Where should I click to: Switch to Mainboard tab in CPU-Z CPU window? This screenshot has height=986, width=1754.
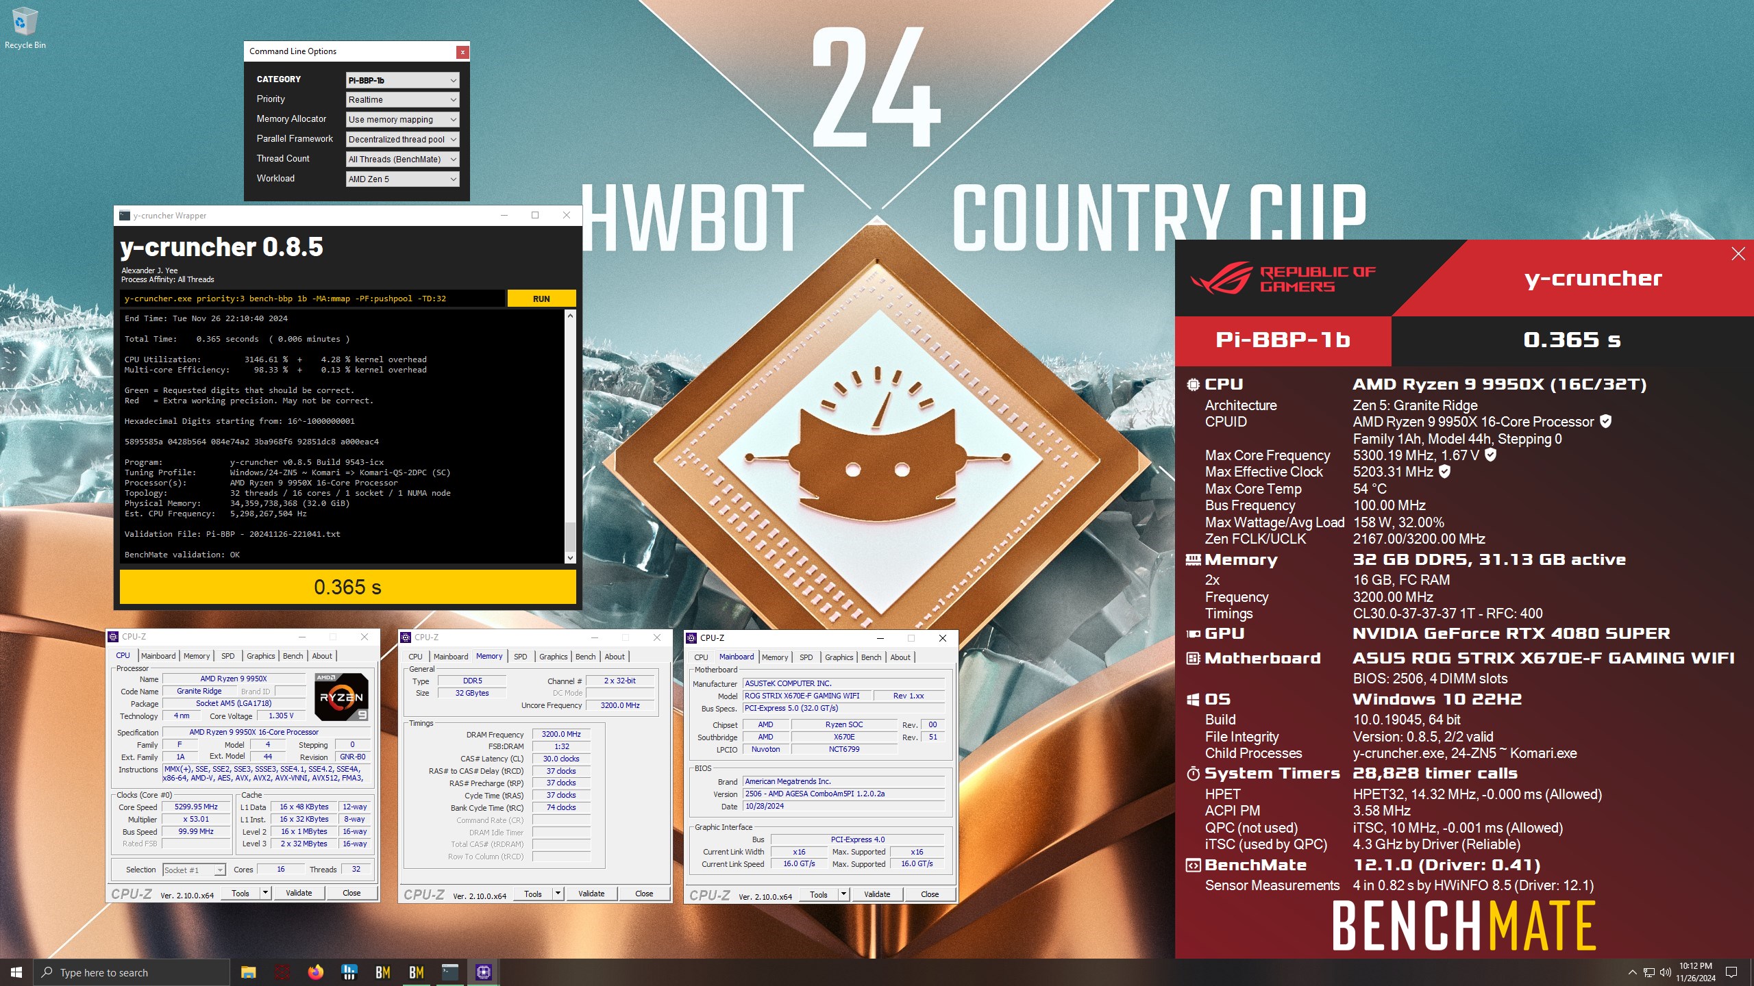(x=158, y=656)
